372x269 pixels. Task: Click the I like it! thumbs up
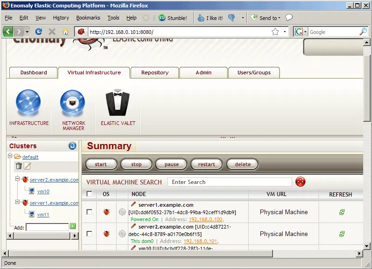pyautogui.click(x=210, y=18)
